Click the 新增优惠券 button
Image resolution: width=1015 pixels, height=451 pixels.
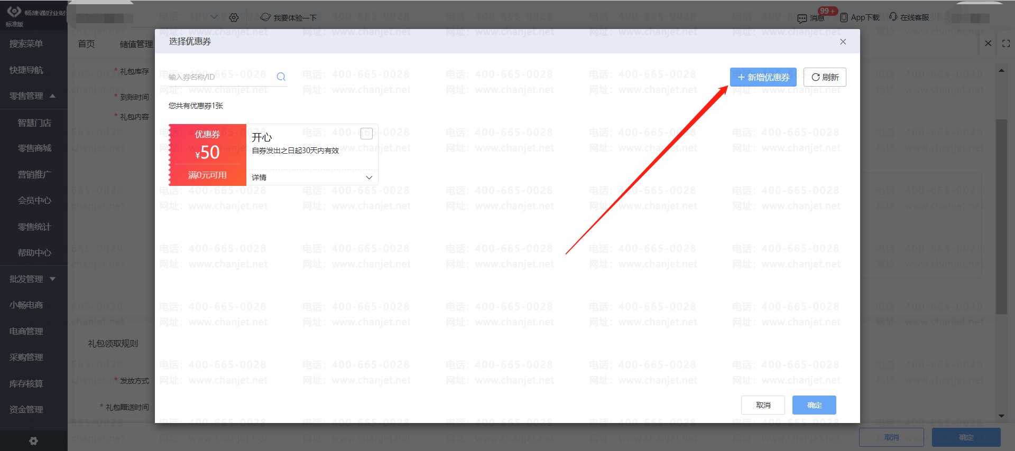tap(763, 77)
